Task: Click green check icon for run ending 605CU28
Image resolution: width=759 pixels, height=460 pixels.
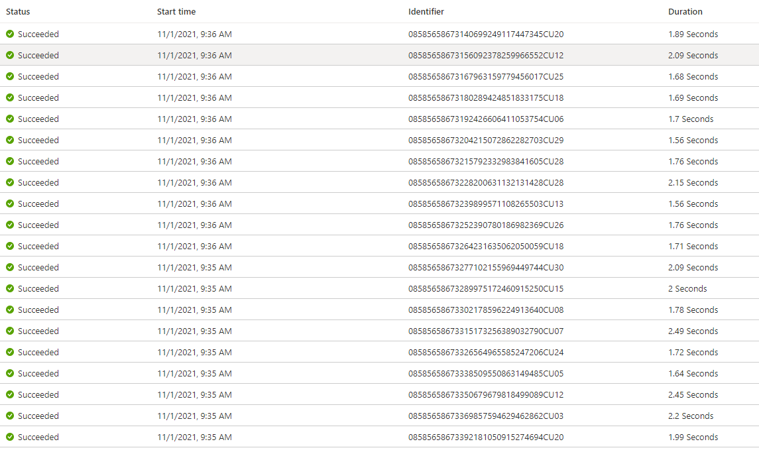Action: [10, 161]
